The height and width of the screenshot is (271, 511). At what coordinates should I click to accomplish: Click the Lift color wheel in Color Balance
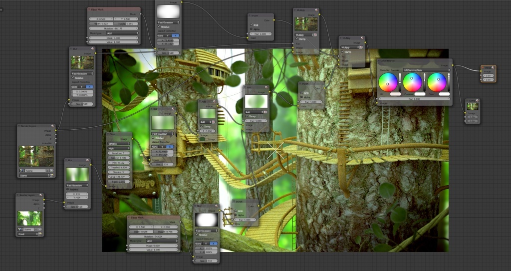coord(388,82)
